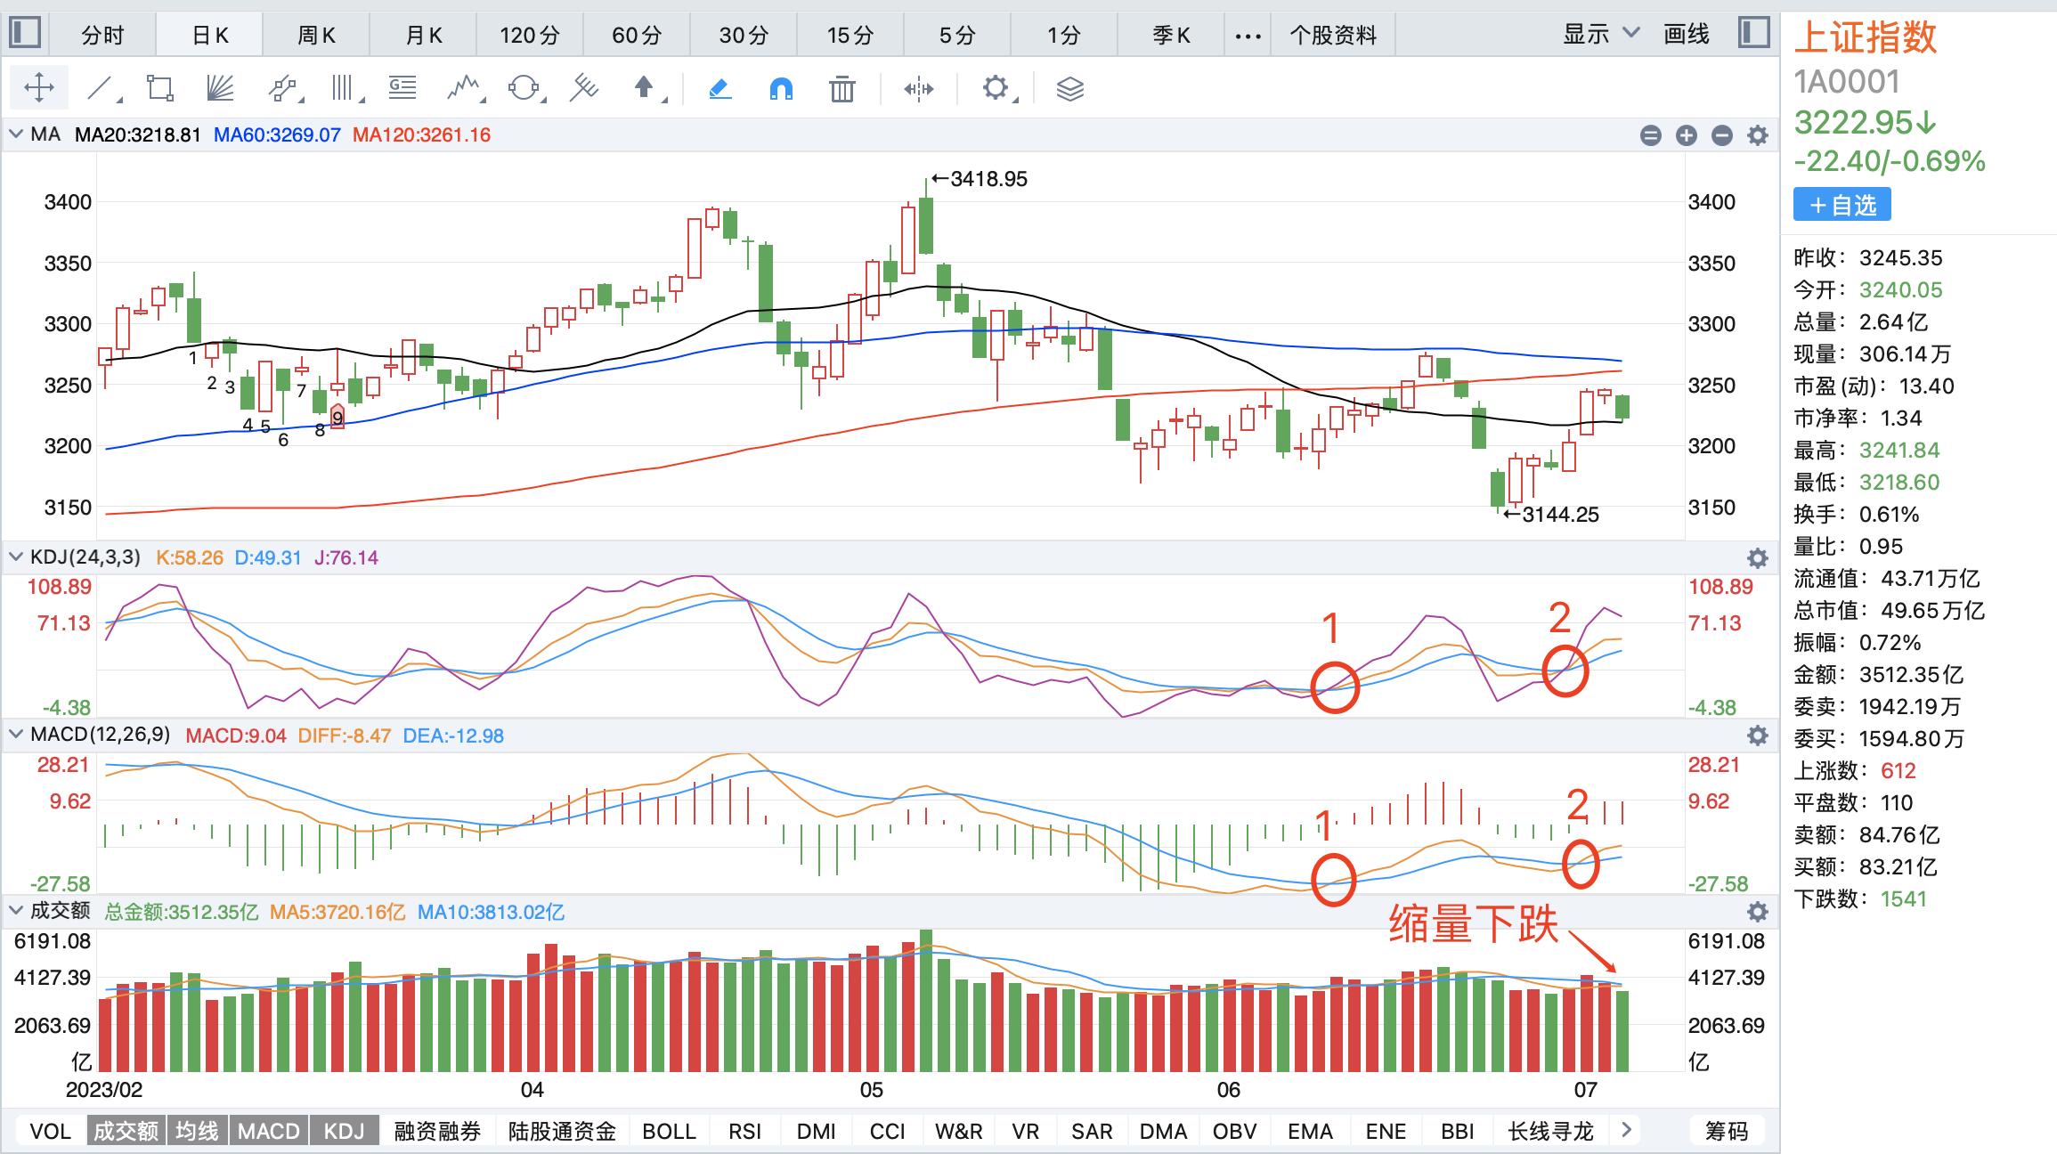Click the trash can to delete drawings
2057x1154 pixels.
[x=841, y=88]
